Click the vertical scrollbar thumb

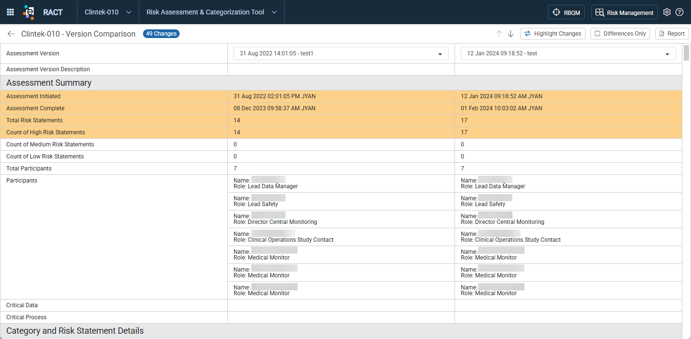687,52
